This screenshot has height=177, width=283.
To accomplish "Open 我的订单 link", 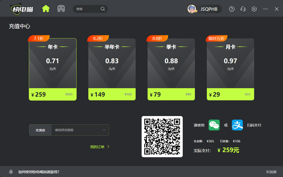I will (x=97, y=147).
